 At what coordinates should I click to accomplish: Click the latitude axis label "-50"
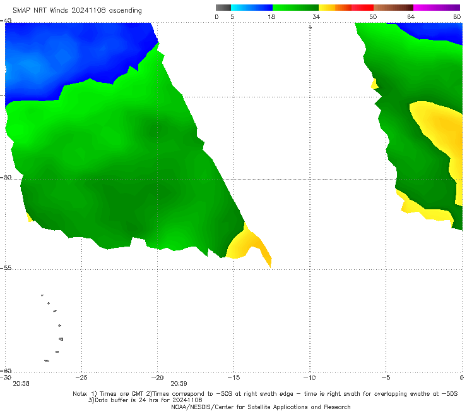[6, 177]
